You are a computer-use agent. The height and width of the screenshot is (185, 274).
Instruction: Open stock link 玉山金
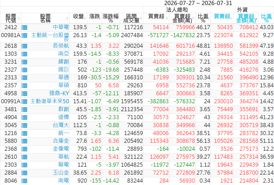pos(61,173)
